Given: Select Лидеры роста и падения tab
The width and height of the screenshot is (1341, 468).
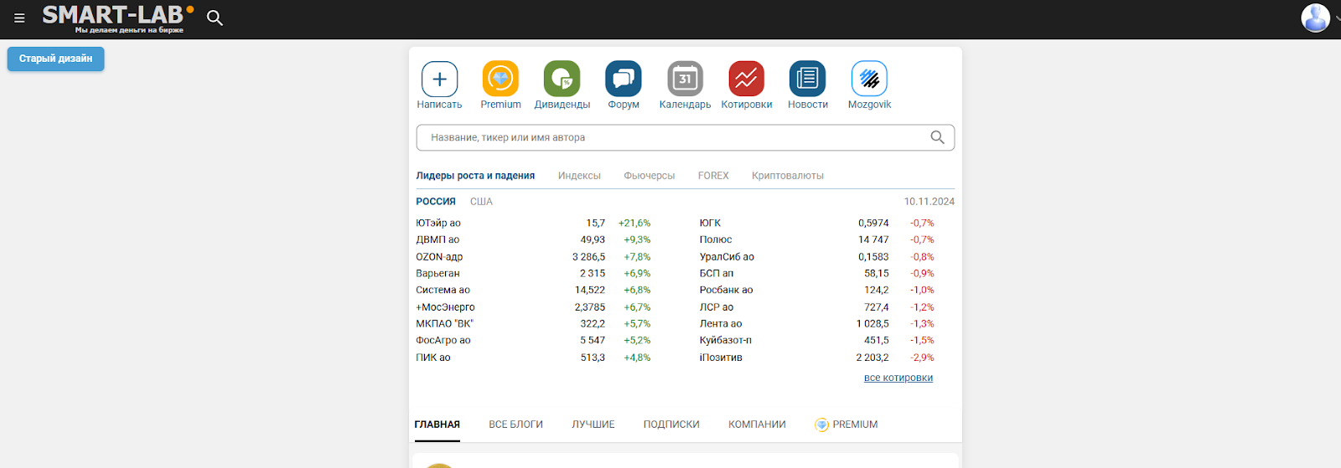Looking at the screenshot, I should (475, 176).
